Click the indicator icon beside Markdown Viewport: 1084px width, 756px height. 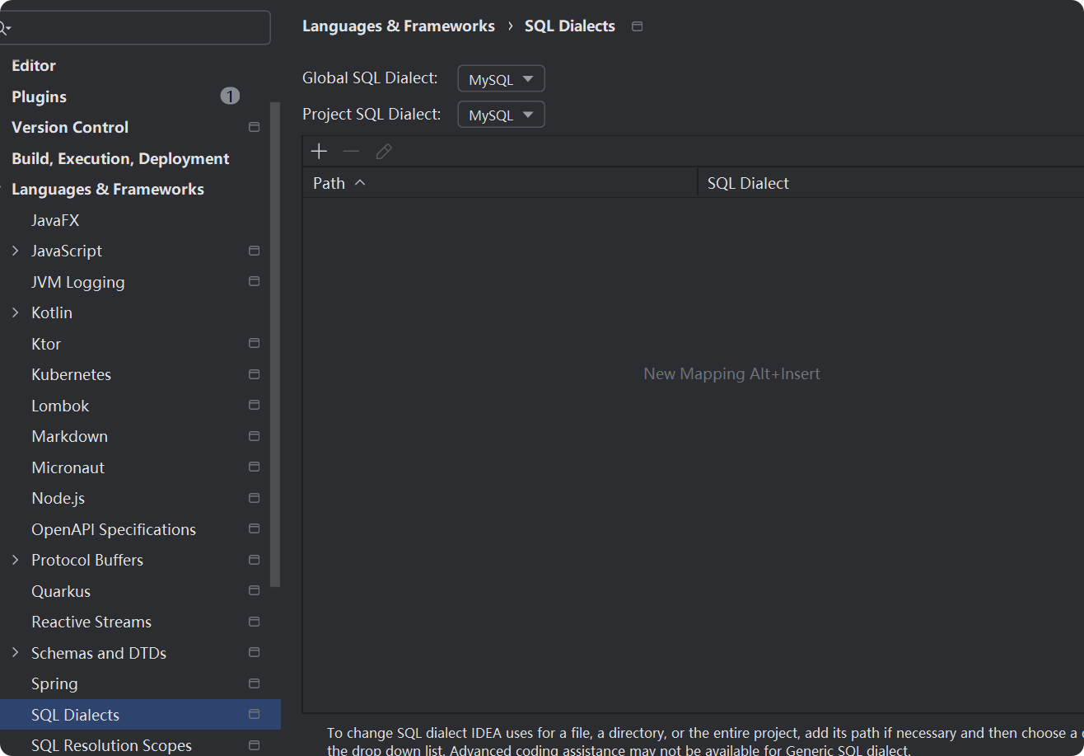tap(254, 435)
